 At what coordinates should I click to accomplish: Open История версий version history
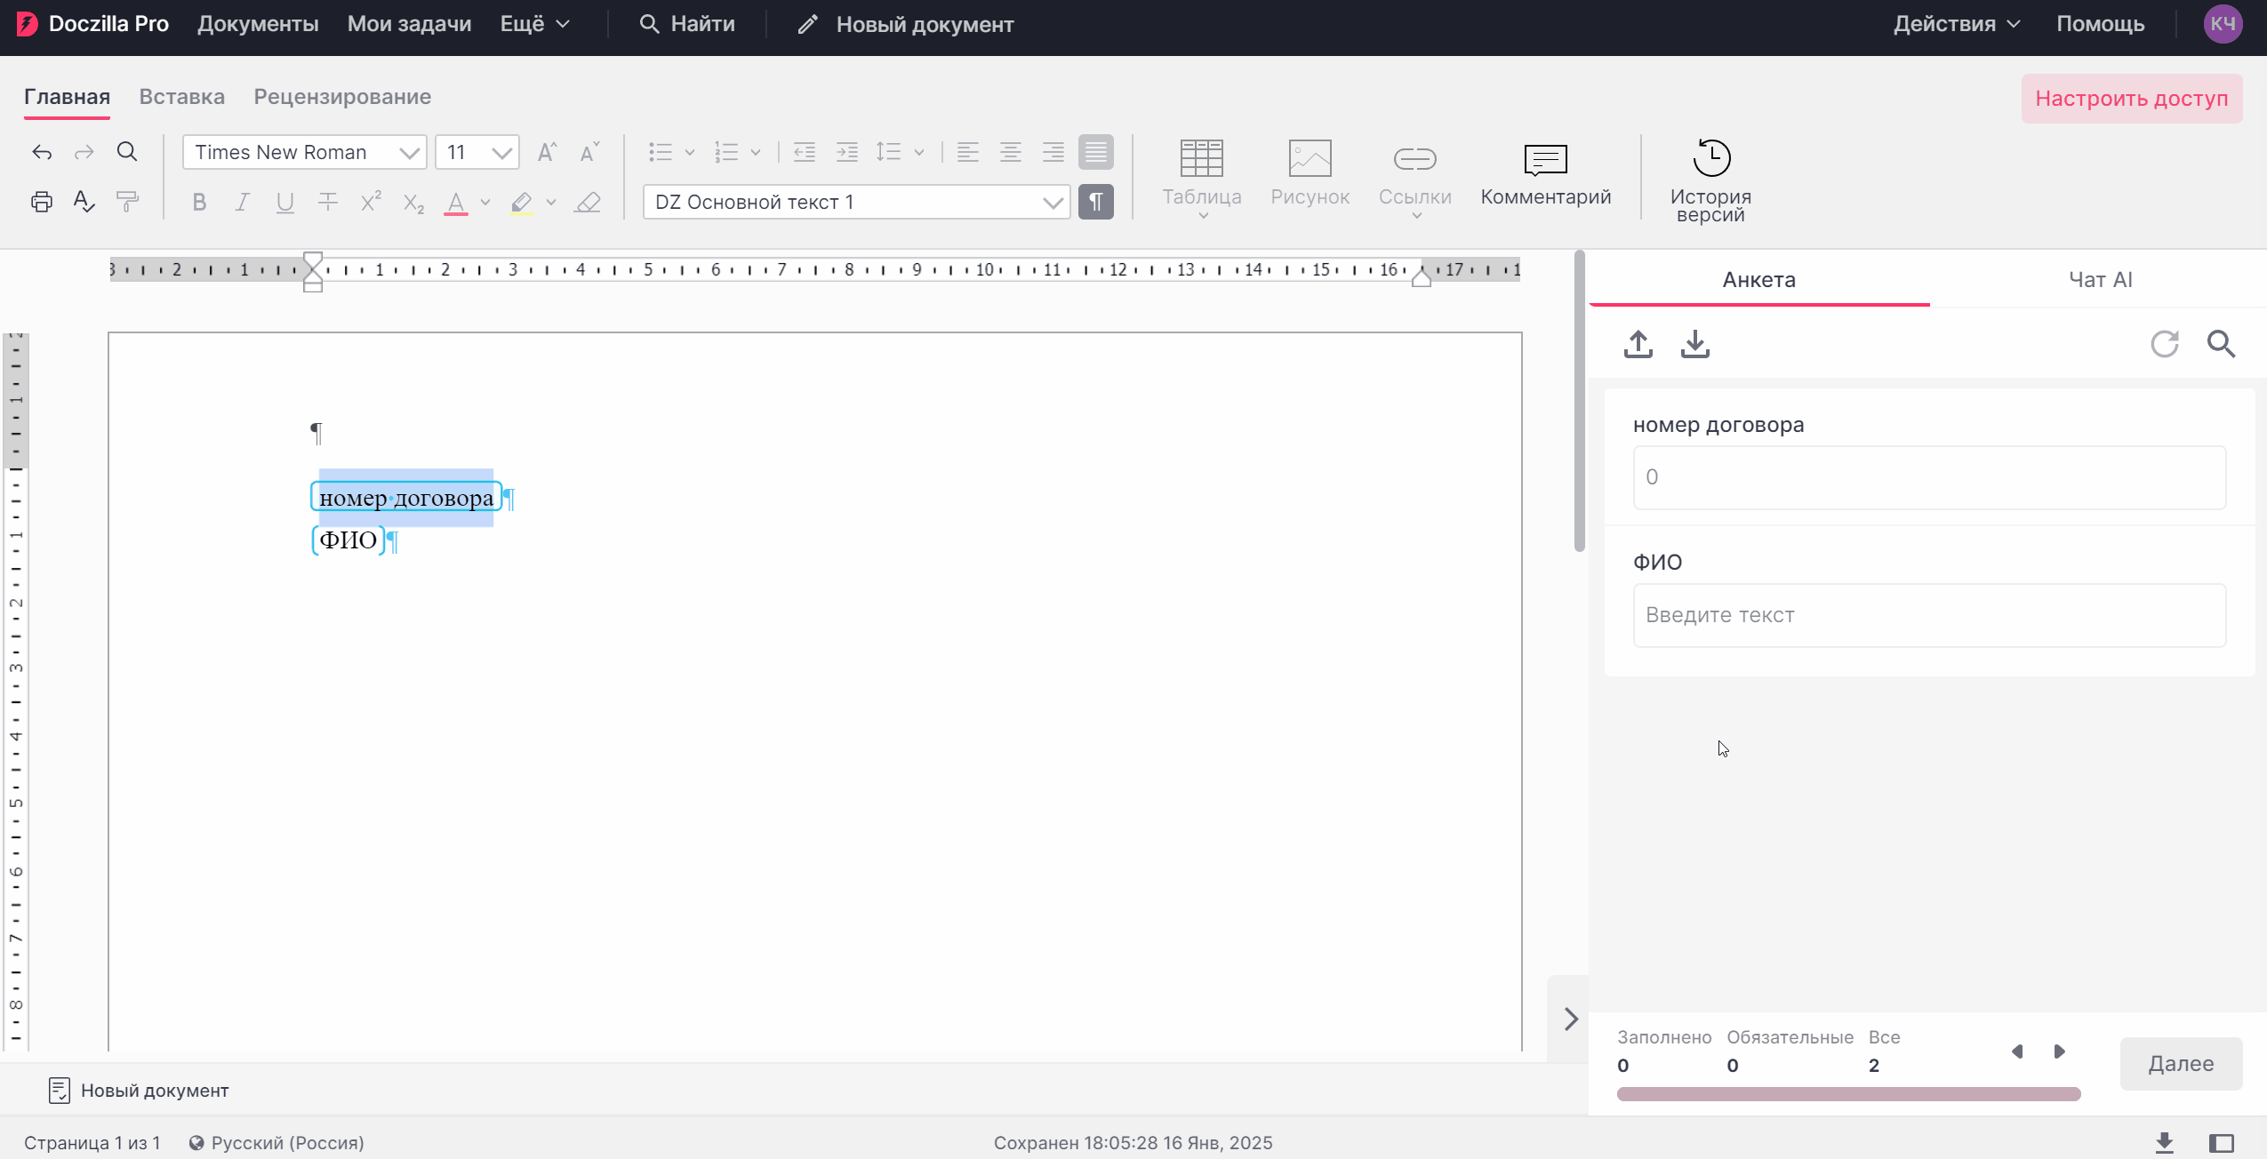click(1710, 180)
